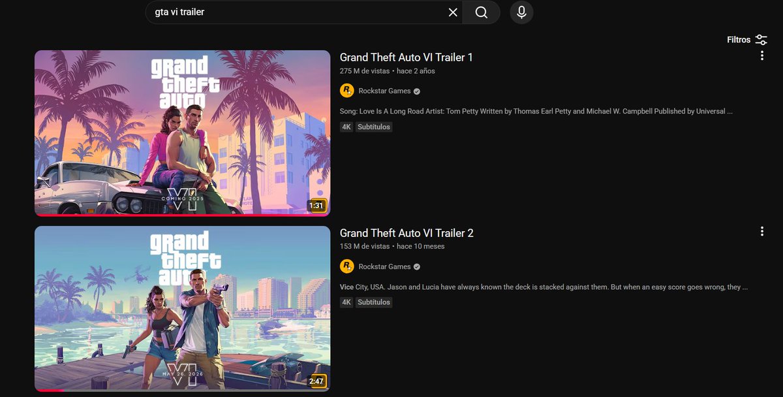This screenshot has width=783, height=397.
Task: Click the '275 M de vistas' view count
Action: pos(365,71)
